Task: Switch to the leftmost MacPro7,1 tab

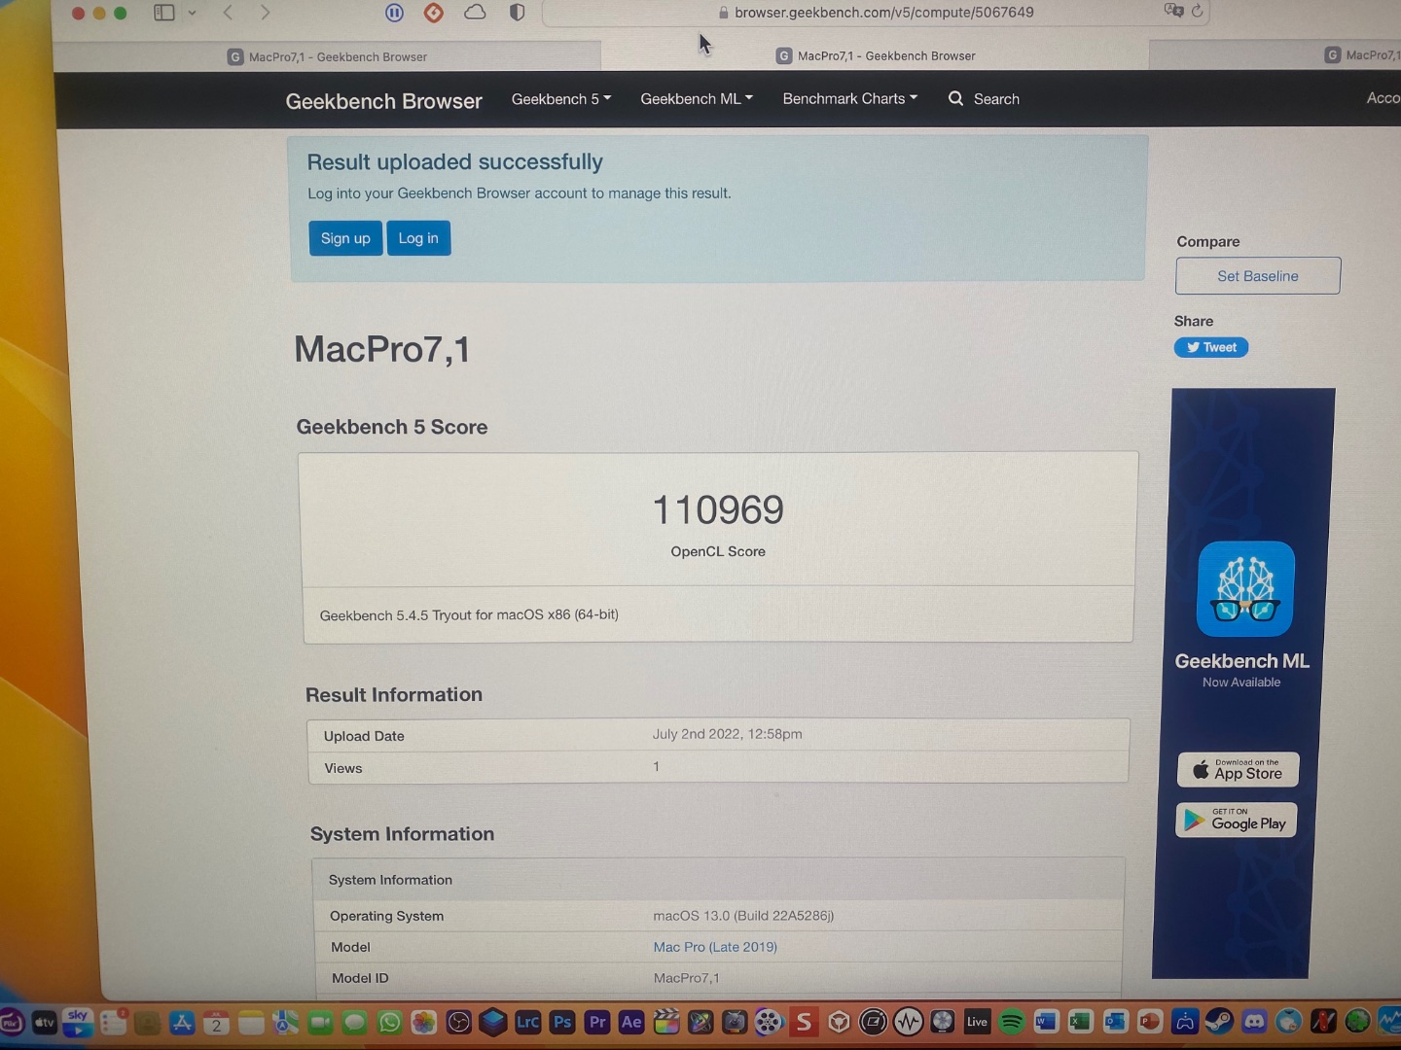Action: 327,56
